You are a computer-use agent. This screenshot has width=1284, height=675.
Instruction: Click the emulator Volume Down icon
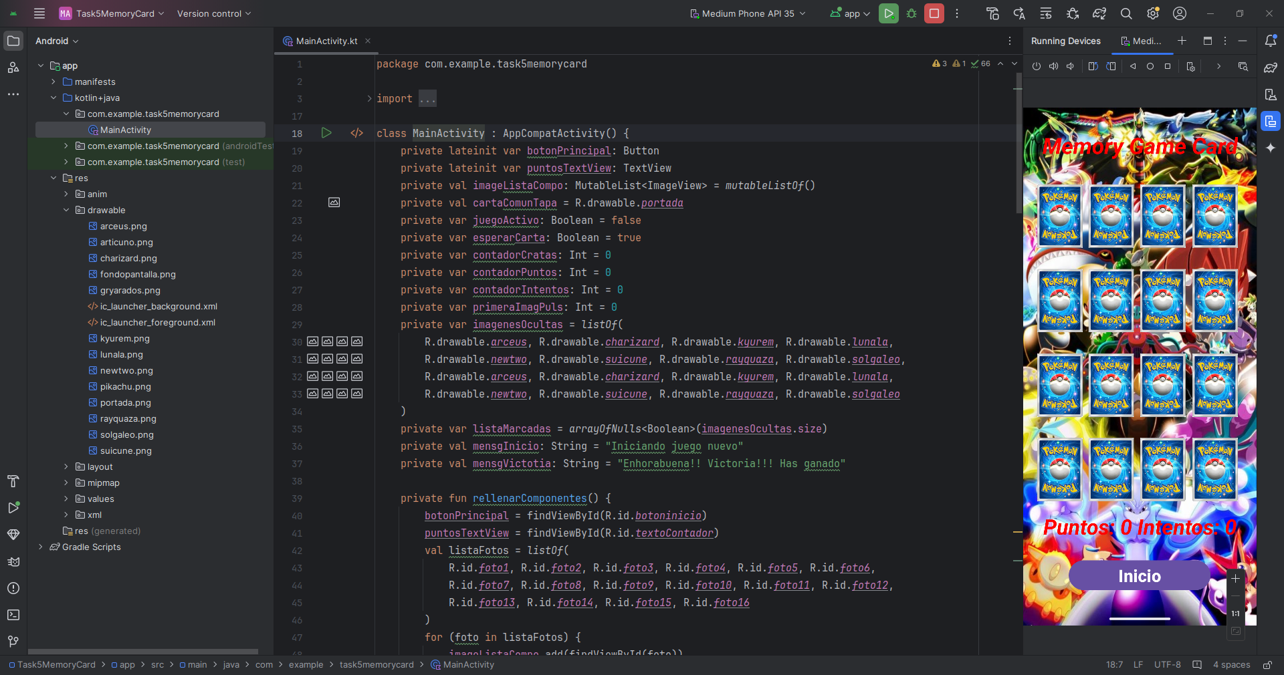click(1070, 66)
